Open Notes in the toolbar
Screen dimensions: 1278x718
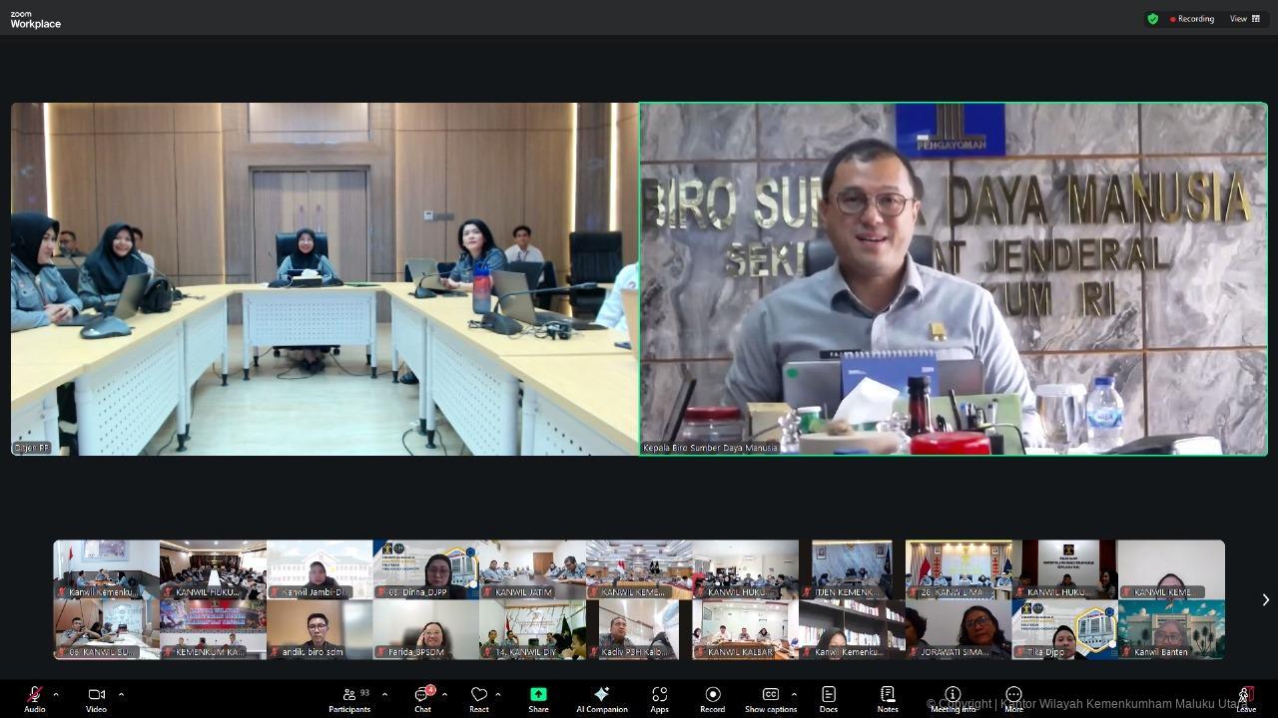[888, 695]
